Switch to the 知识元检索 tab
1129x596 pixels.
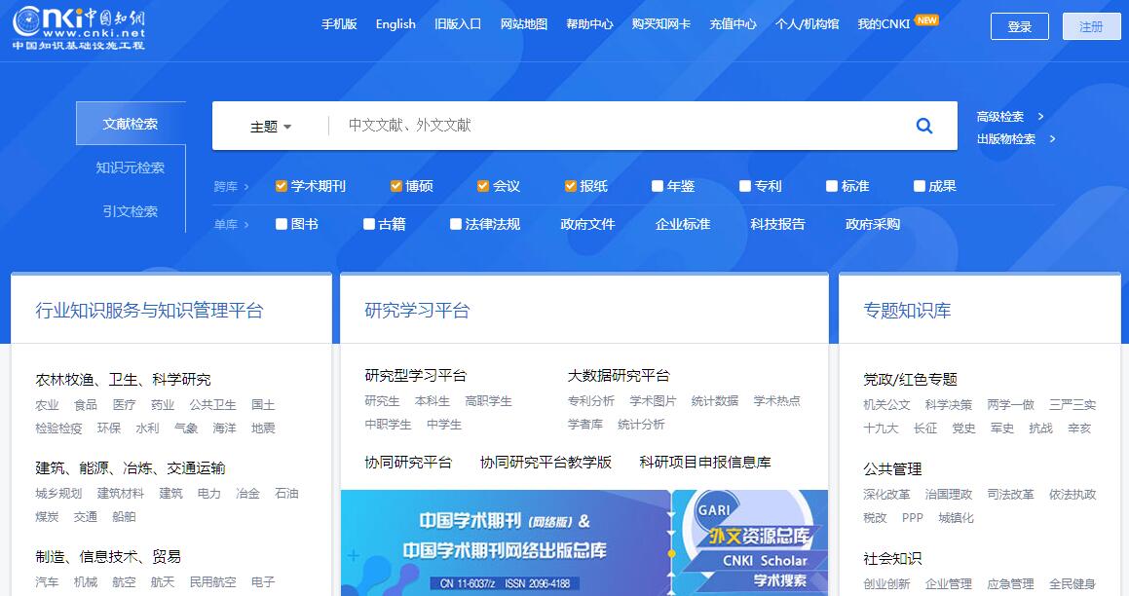(130, 168)
